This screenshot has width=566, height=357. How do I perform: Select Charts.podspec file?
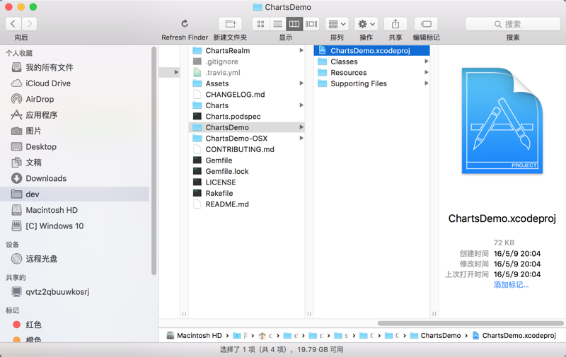(x=247, y=117)
